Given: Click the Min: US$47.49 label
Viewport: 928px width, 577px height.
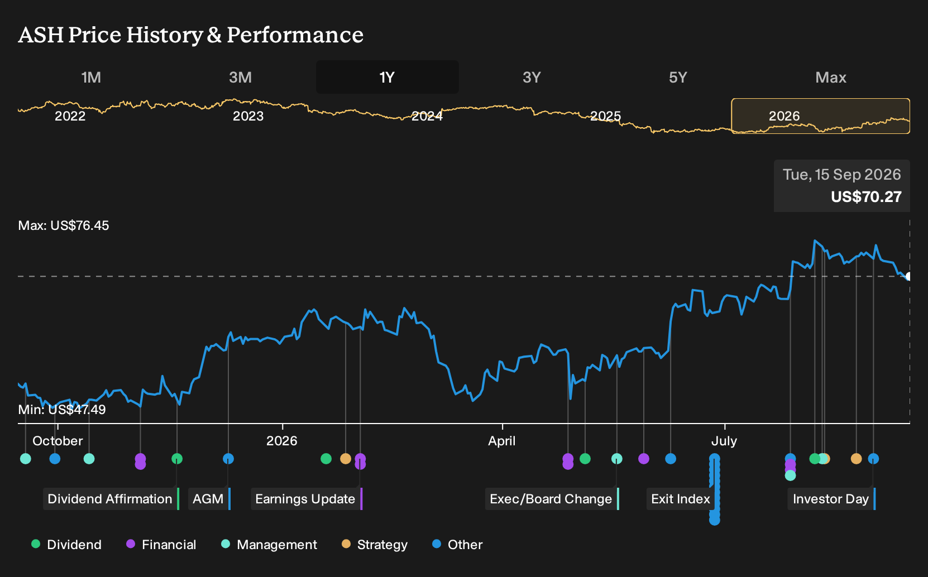Looking at the screenshot, I should pyautogui.click(x=62, y=410).
